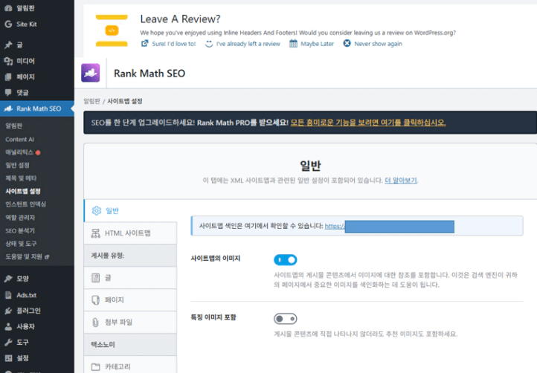Open 제목 및 메타 settings
The image size is (537, 373).
[x=21, y=178]
